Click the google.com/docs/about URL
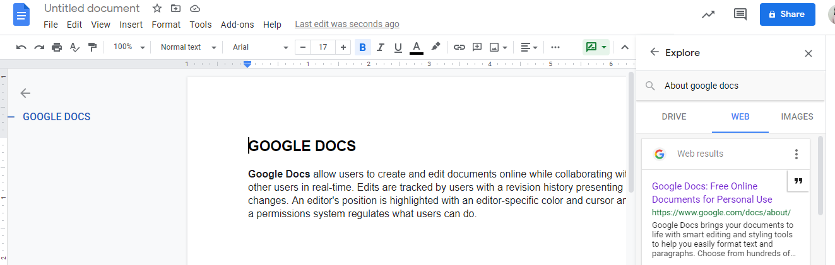Viewport: 835px width, 265px height. (721, 213)
